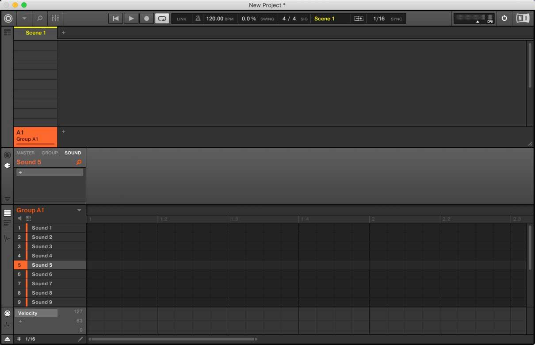This screenshot has height=345, width=535.
Task: Select the Sound 8 slot
Action: coord(50,293)
